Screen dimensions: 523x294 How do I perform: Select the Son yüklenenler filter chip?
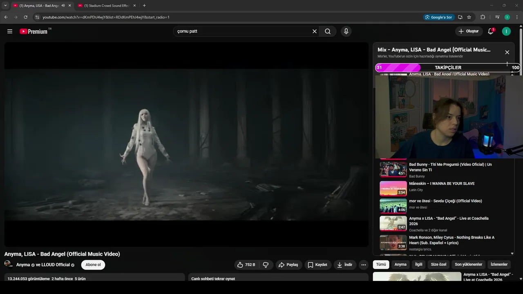[x=469, y=265]
